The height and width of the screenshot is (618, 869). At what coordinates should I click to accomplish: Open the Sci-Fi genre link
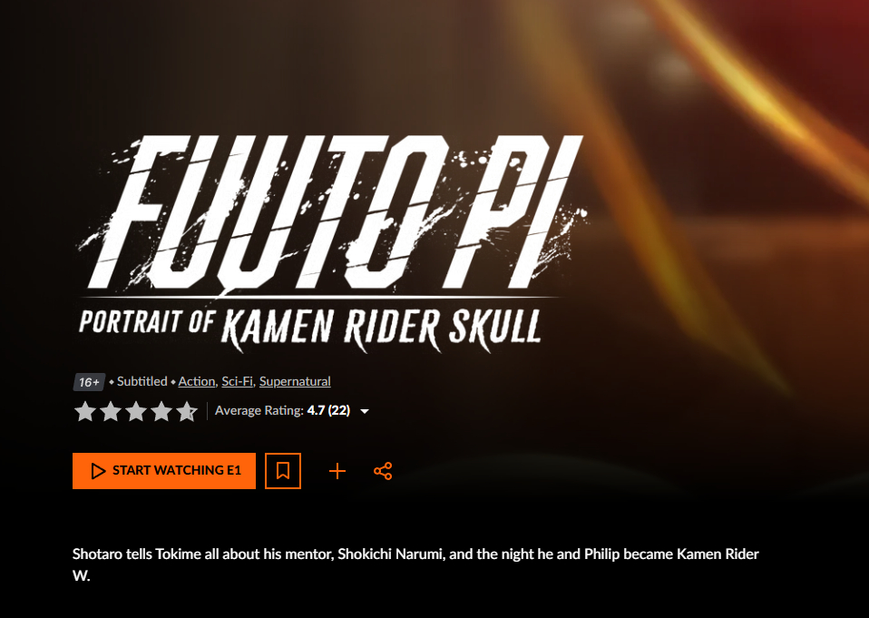pos(238,381)
